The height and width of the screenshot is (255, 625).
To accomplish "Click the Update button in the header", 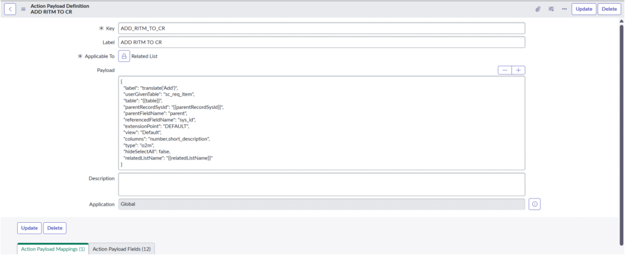I will [x=583, y=9].
